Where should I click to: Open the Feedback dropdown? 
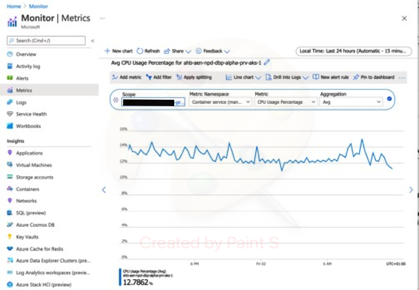point(213,51)
